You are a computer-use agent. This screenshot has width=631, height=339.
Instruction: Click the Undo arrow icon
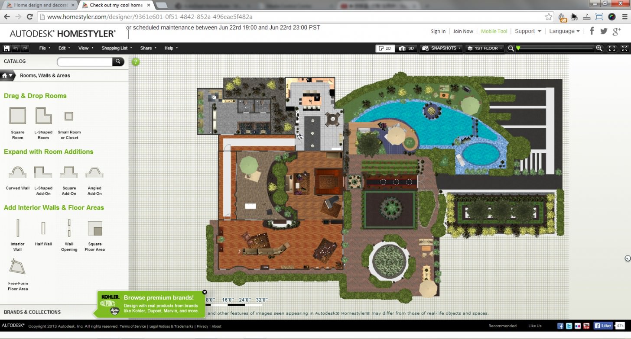pos(16,48)
